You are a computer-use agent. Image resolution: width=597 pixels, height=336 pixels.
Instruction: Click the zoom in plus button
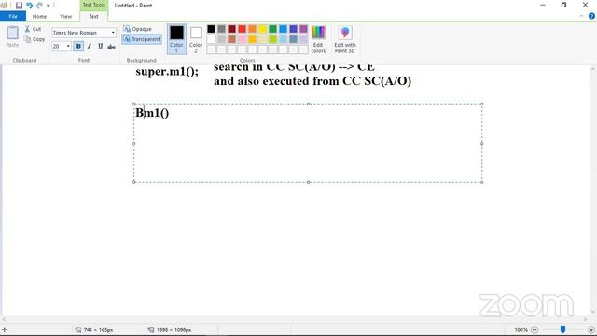591,329
